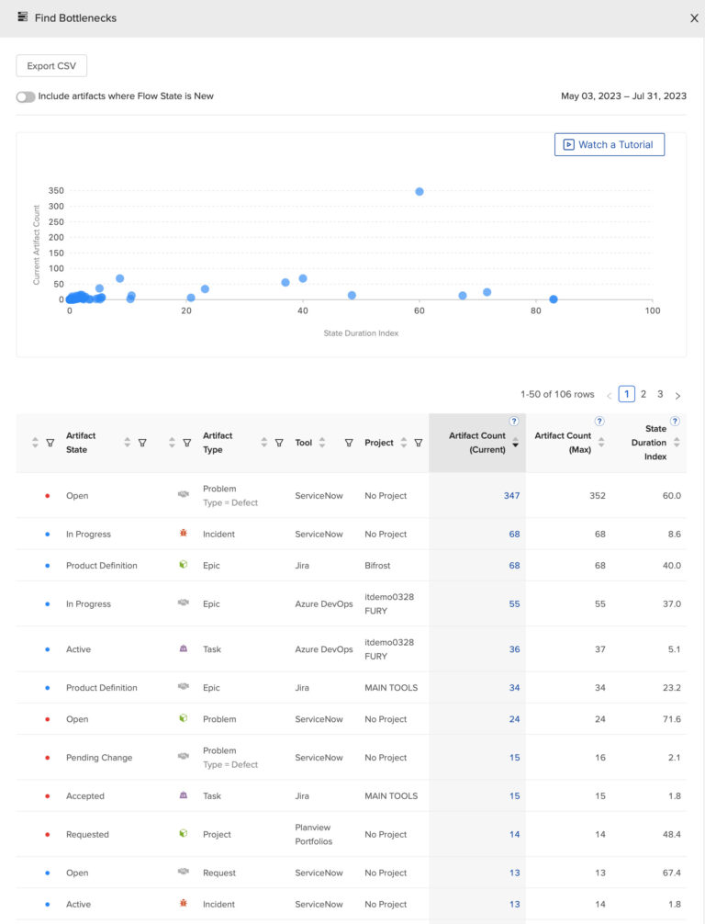Open help icon above Artifact Count (Current)

point(514,421)
